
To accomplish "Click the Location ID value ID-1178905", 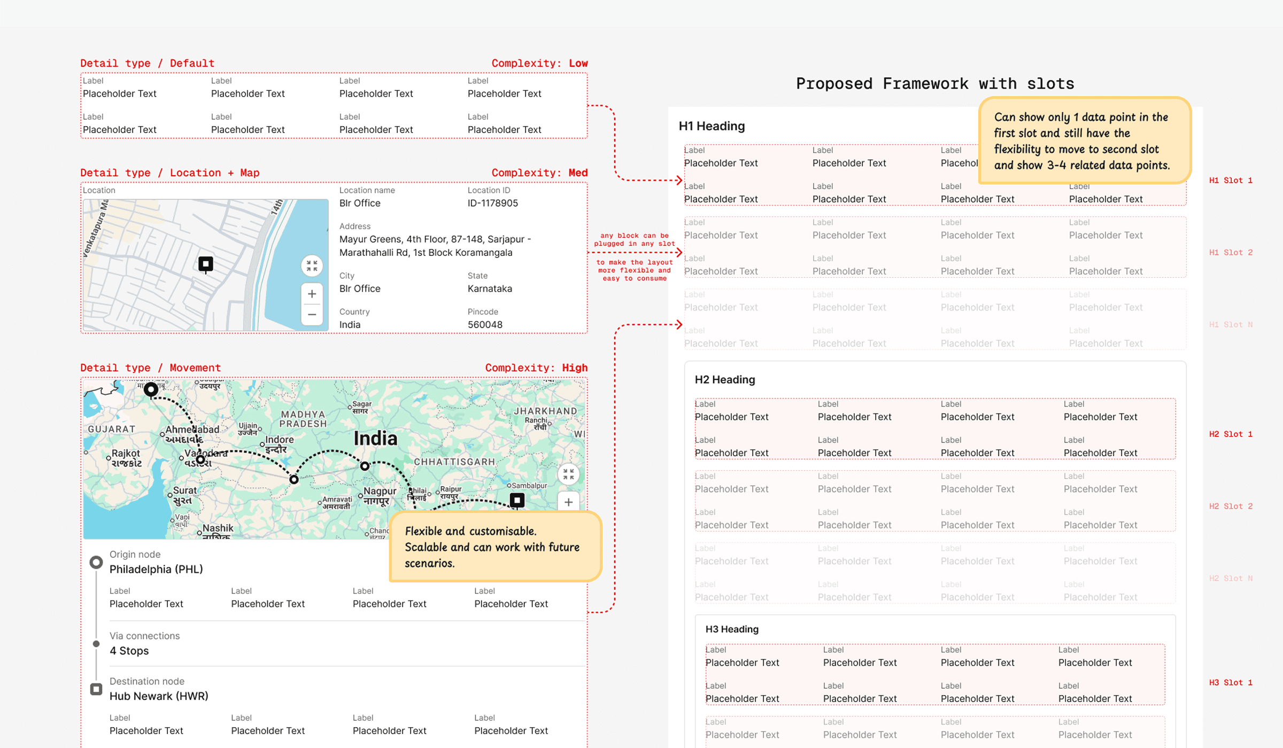I will 492,204.
